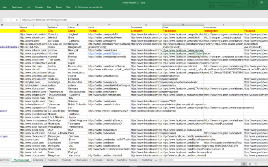This screenshot has height=167, width=268.
Task: Select the 'State' header cell
Action: (78, 31)
